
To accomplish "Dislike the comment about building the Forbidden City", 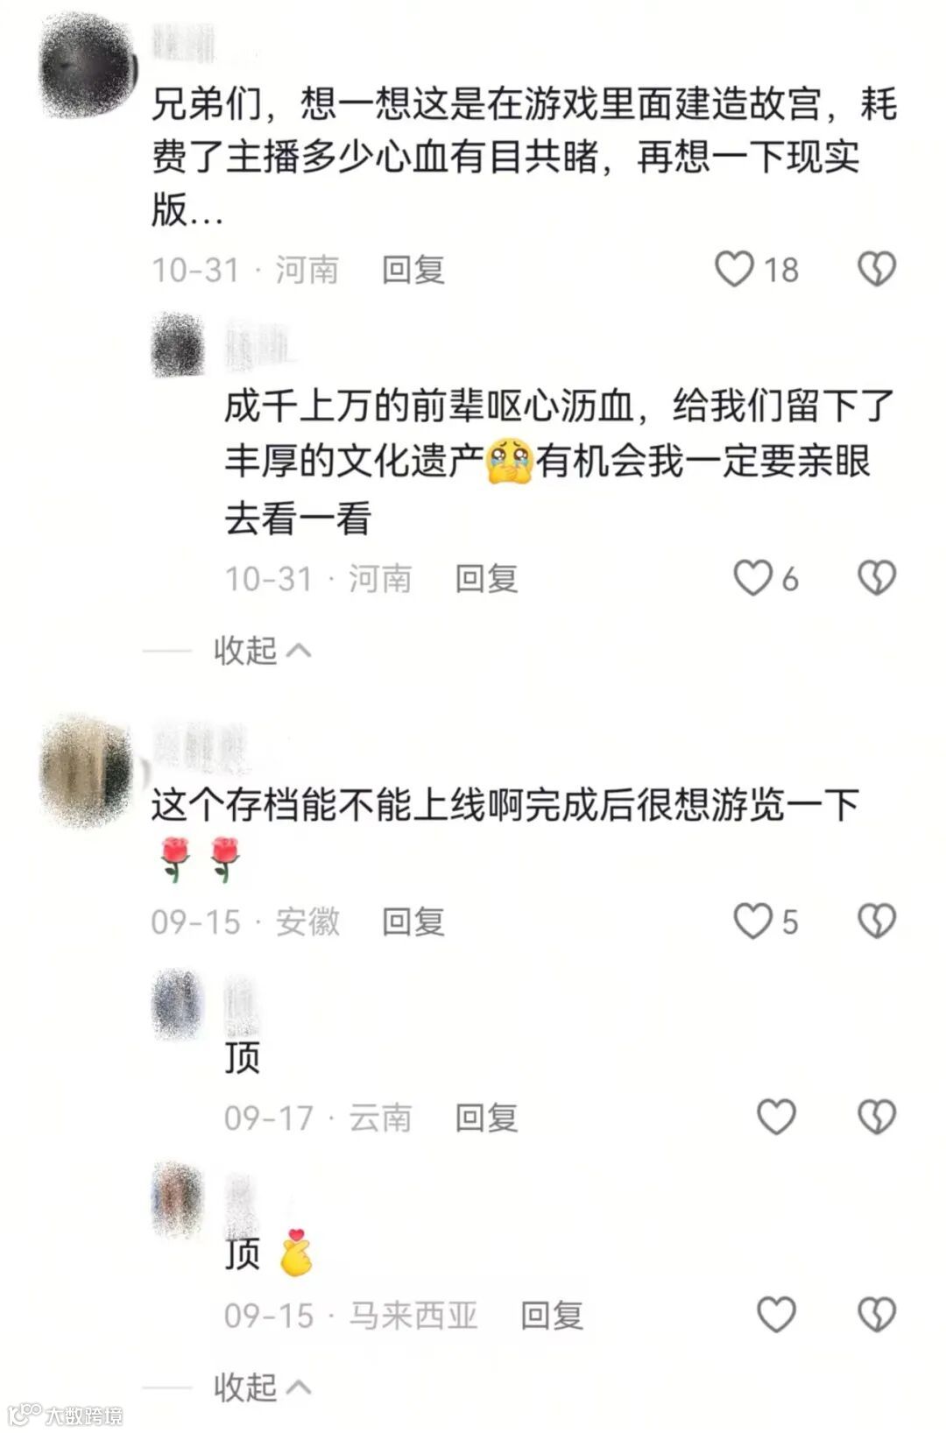I will 876,269.
